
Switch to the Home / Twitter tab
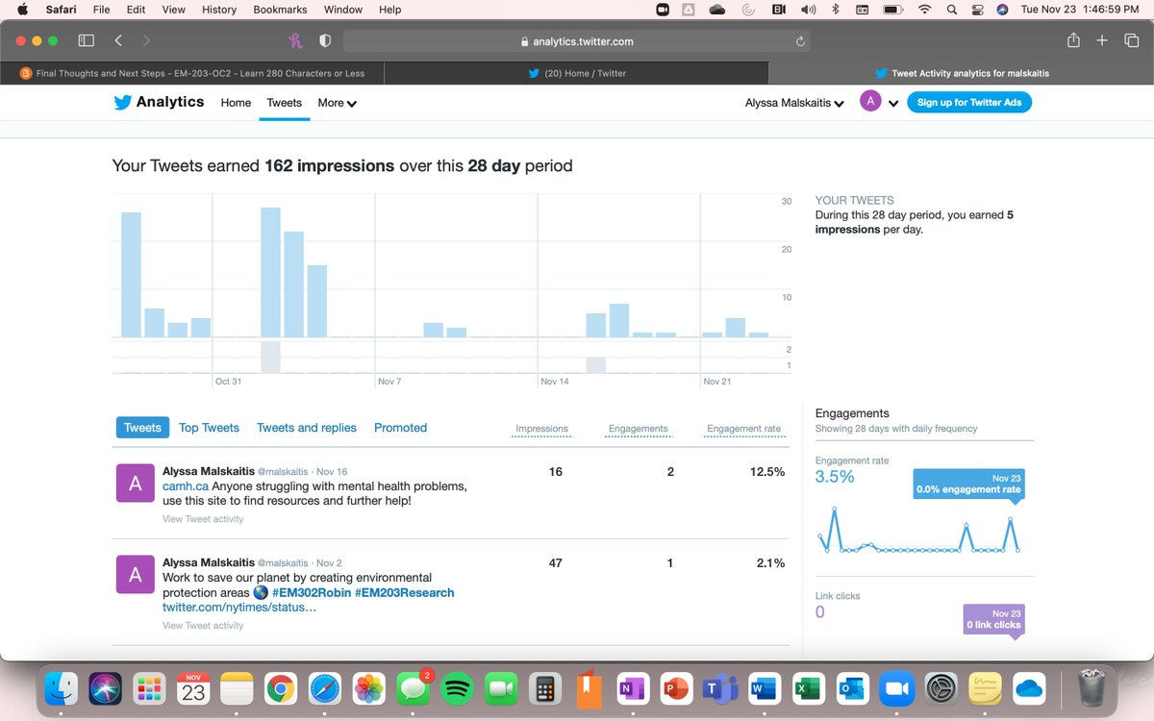click(x=577, y=73)
